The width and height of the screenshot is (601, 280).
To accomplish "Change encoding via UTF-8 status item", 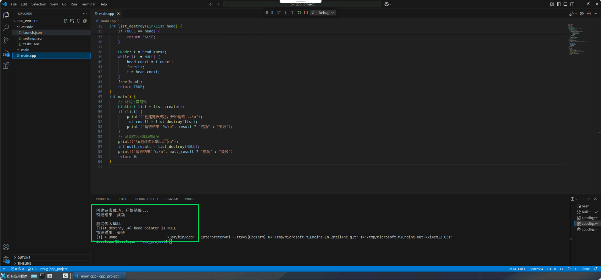I will (x=552, y=269).
